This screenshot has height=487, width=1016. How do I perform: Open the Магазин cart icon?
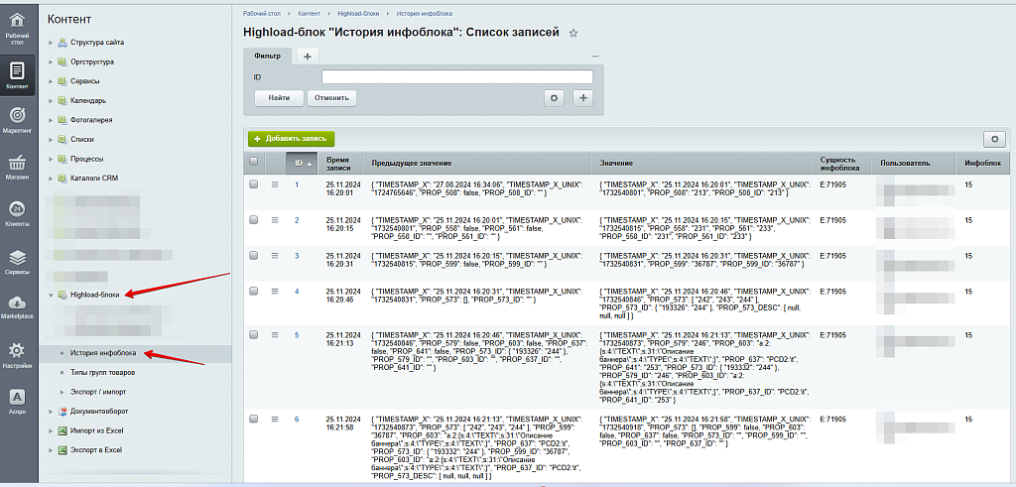[17, 166]
